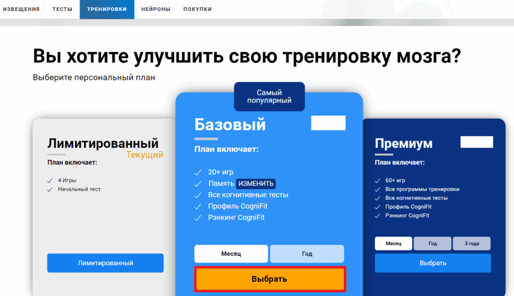Click checkmark beside Начальный тест
514x296 pixels.
point(50,190)
